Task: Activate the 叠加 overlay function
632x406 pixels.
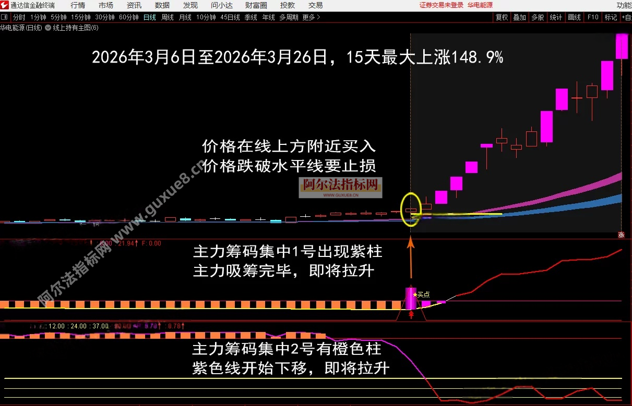Action: point(519,17)
